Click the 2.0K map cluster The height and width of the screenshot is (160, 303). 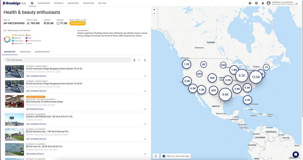point(228,80)
